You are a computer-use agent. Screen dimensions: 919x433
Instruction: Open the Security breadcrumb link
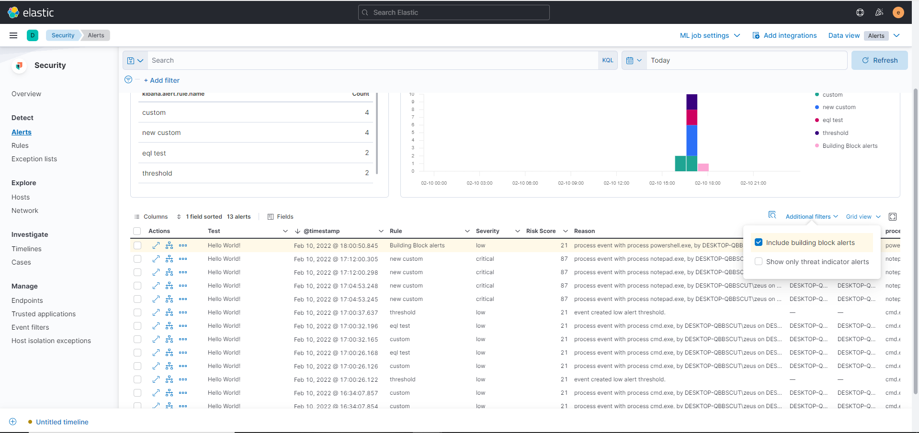pyautogui.click(x=62, y=35)
